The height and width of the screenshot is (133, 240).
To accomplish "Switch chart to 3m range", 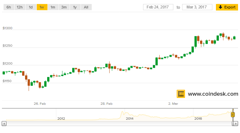I will 64,7.
